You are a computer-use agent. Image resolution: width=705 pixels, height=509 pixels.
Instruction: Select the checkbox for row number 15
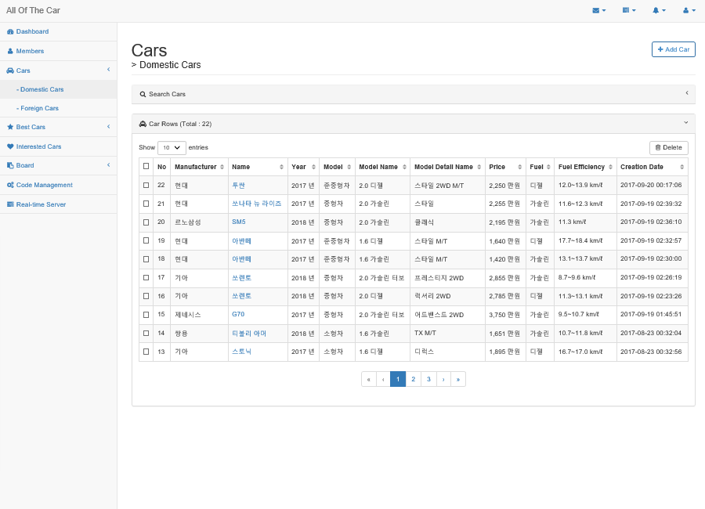tap(146, 315)
